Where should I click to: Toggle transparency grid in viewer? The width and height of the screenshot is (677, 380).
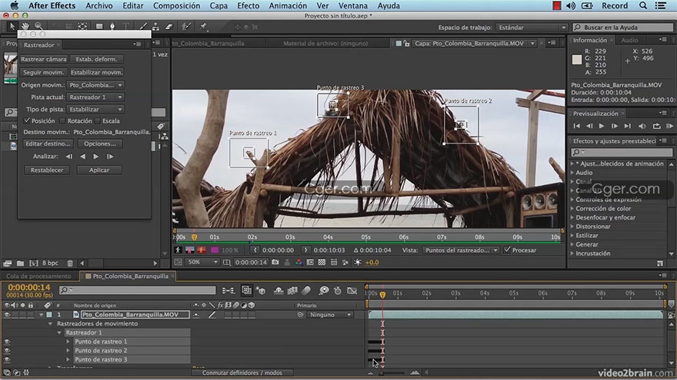coord(322,262)
